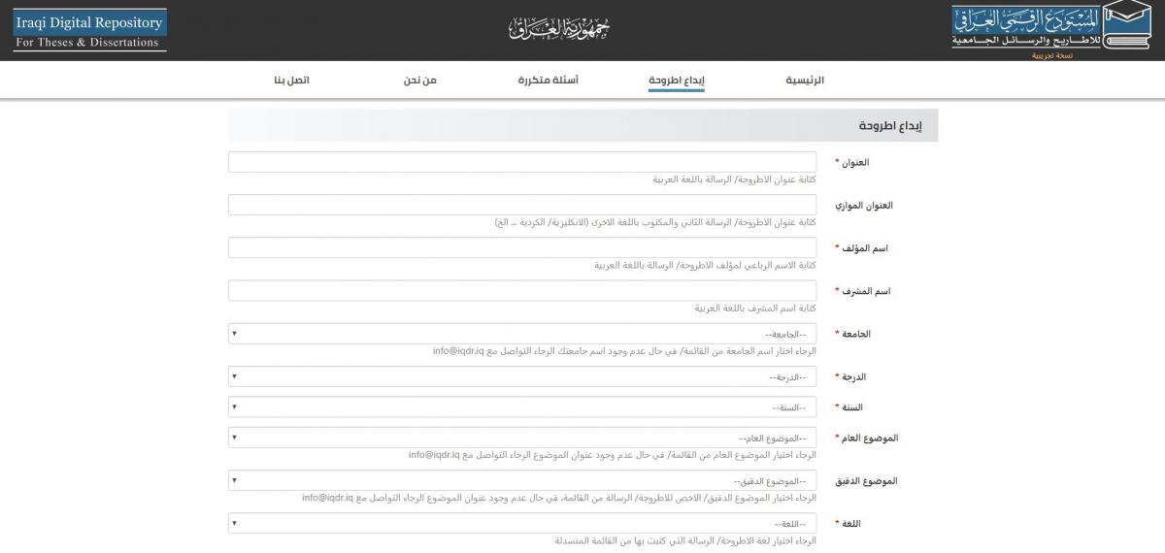Go to أسئلة متكررة FAQ page
1165x553 pixels.
tap(548, 80)
